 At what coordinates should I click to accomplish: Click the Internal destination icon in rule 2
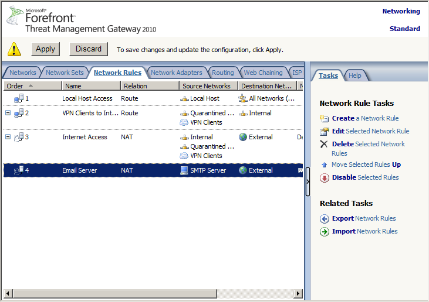click(x=243, y=114)
